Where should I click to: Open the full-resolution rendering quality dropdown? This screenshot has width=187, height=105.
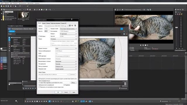coord(66,62)
